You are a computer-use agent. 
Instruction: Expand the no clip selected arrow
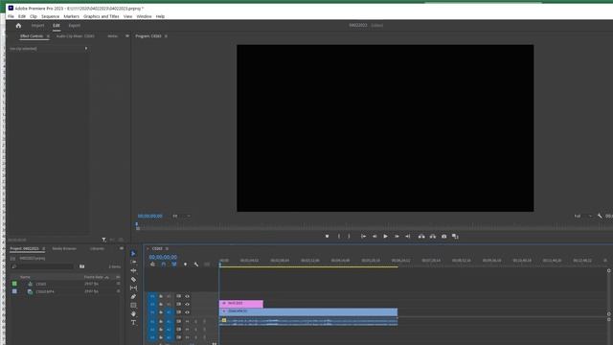(x=86, y=49)
